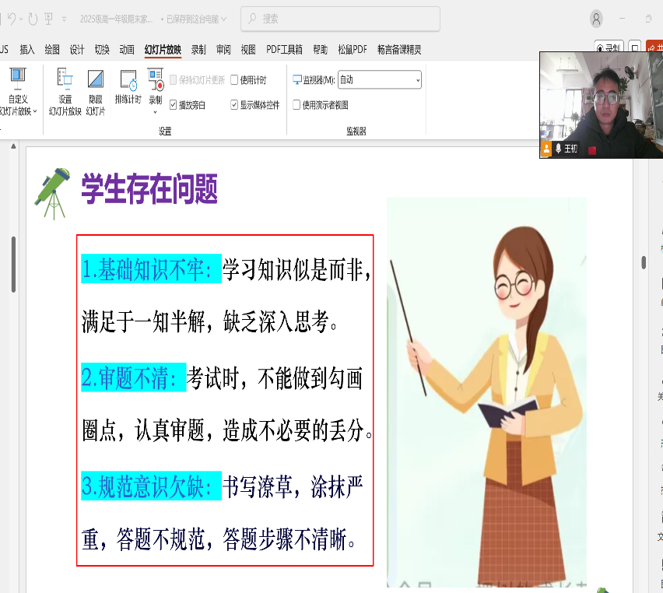Click the monitor icon beside 监视器(M)
This screenshot has width=663, height=593.
pos(297,79)
